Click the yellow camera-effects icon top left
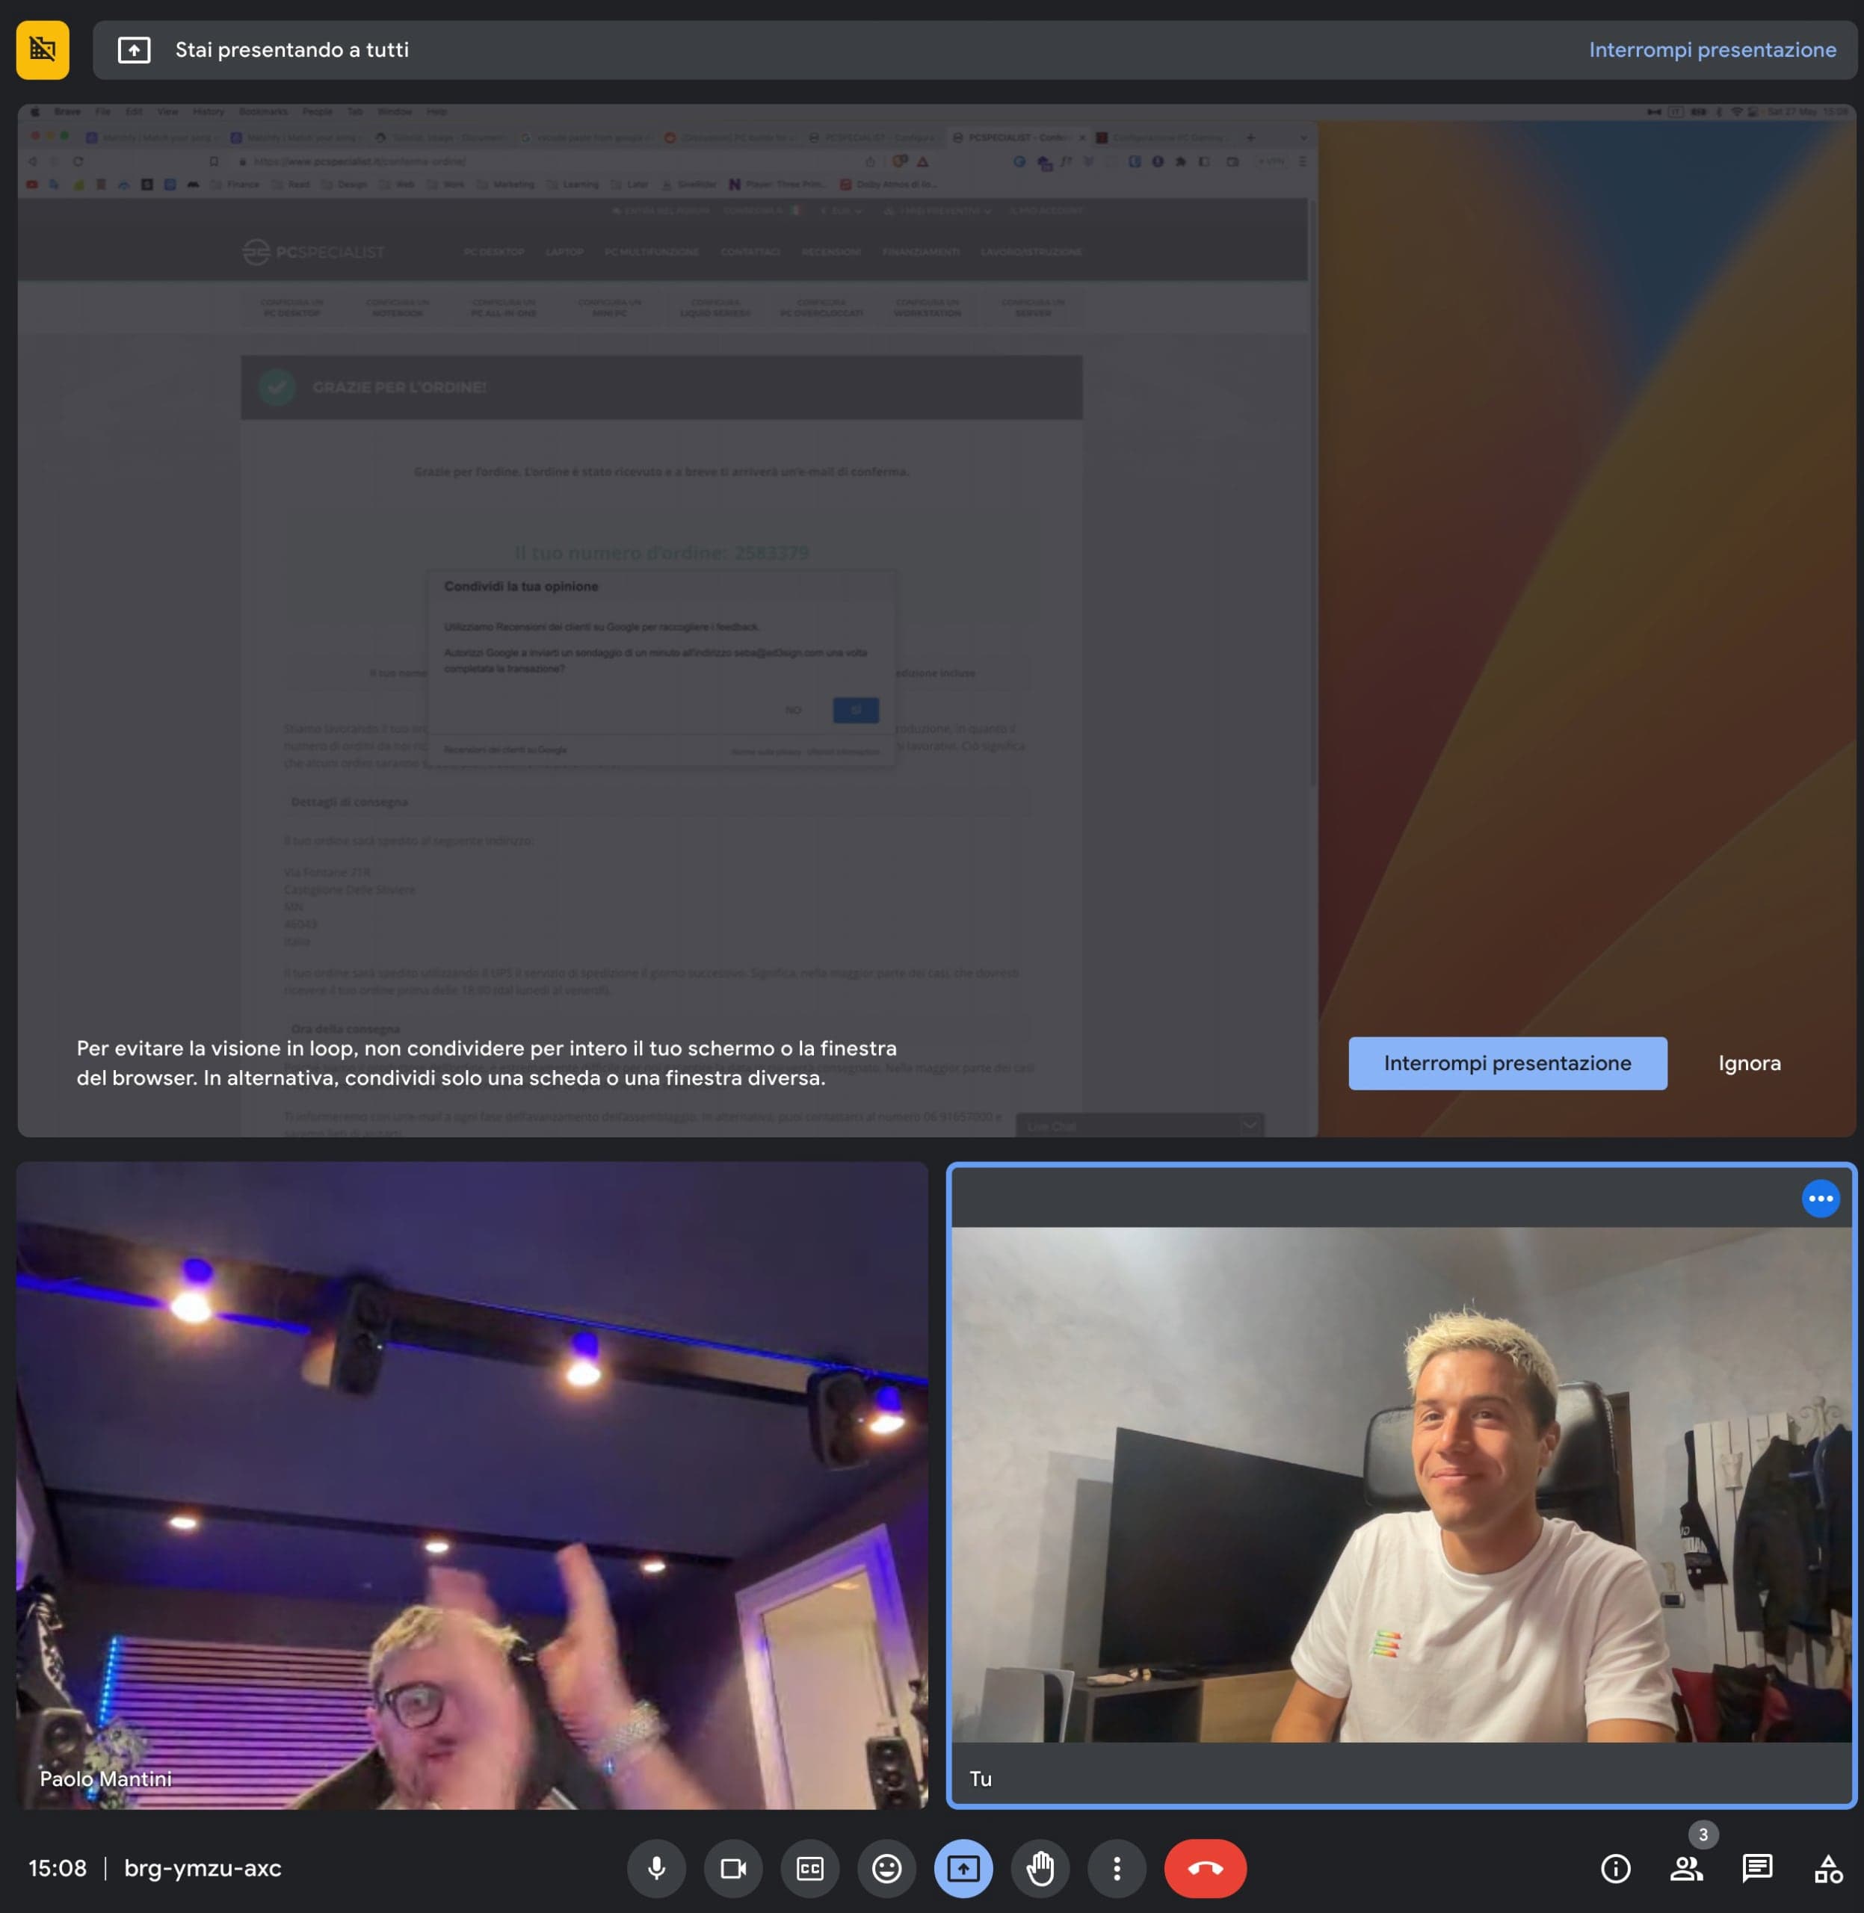 pos(43,49)
